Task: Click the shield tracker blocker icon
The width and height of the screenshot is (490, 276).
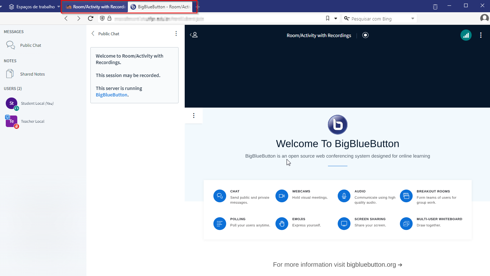Action: click(102, 18)
